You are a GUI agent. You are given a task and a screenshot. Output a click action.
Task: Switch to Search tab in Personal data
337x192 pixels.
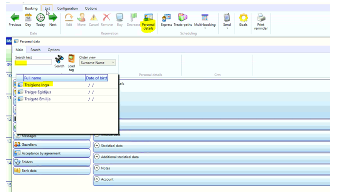click(36, 50)
